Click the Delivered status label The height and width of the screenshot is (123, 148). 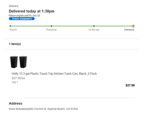click(129, 30)
